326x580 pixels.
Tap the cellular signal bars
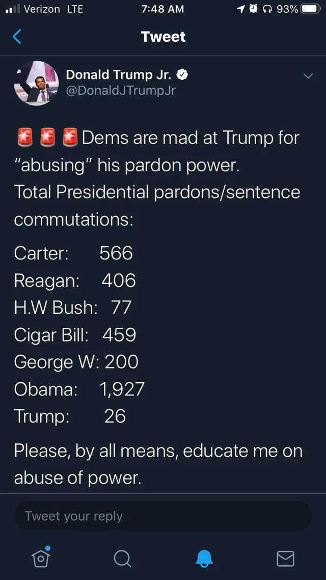tap(11, 9)
